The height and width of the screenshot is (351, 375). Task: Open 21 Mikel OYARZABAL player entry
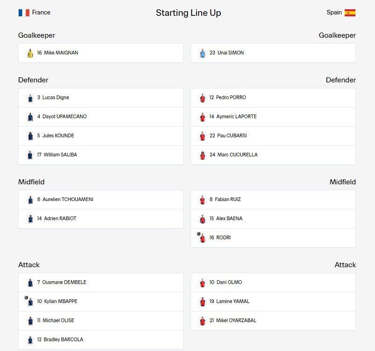coord(273,321)
